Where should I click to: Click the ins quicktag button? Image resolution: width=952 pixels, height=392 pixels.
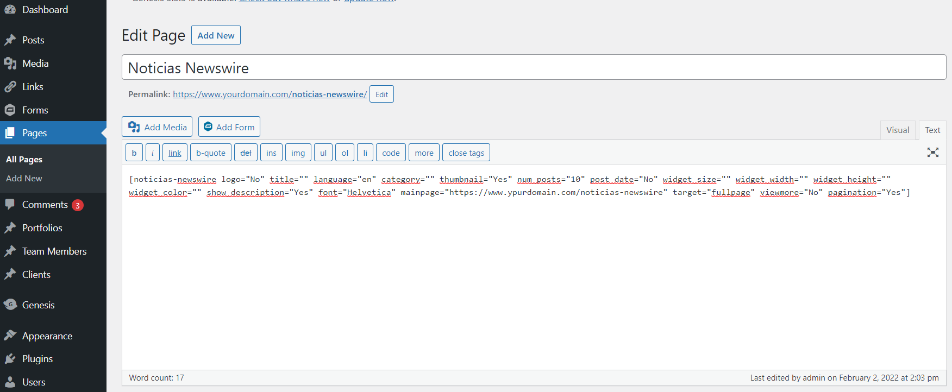click(x=271, y=153)
